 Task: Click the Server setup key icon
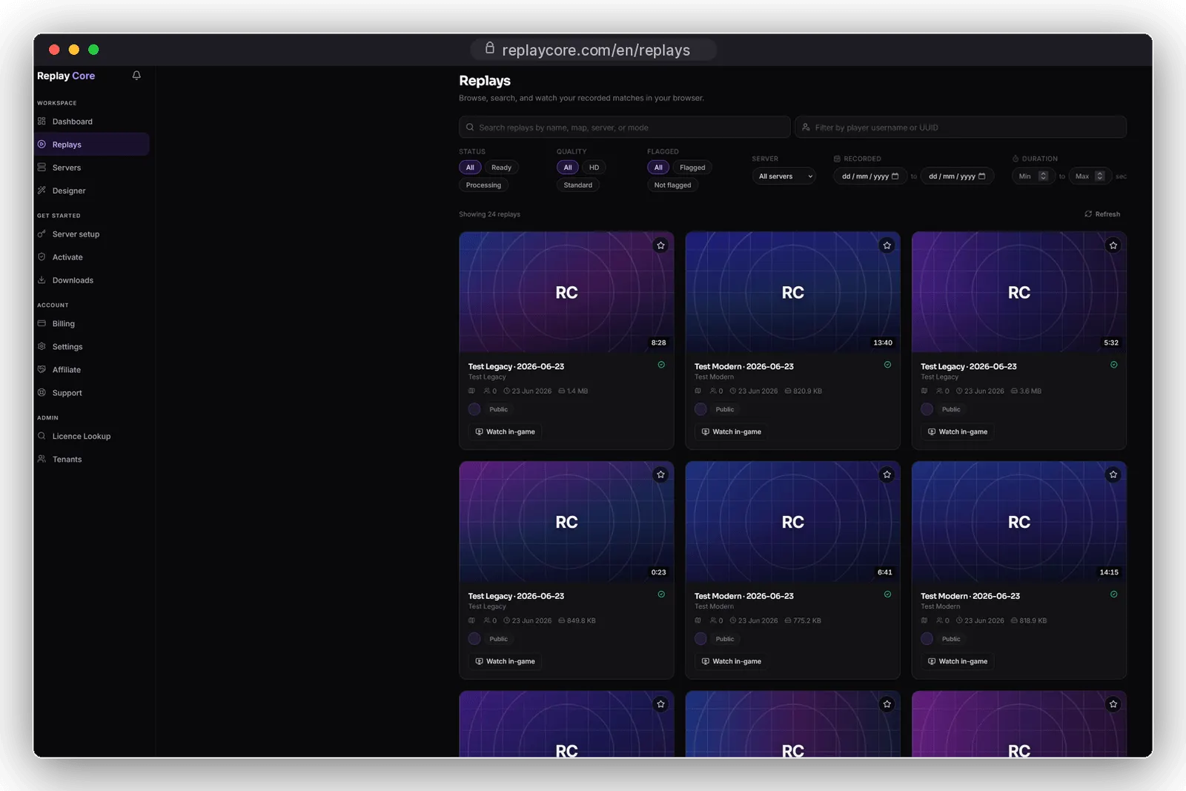(42, 234)
